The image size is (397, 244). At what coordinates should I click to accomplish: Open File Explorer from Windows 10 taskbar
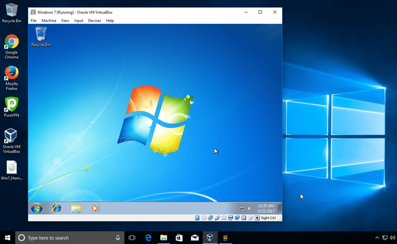[x=164, y=238]
